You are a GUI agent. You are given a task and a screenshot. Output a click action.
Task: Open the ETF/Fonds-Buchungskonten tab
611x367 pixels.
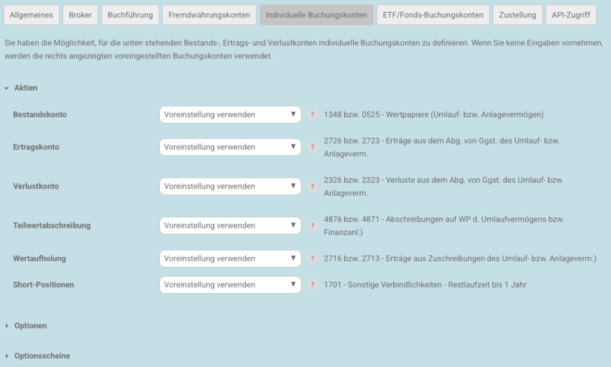(432, 14)
